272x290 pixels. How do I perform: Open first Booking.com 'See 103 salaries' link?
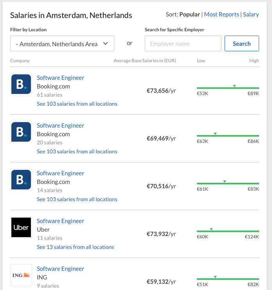77,104
